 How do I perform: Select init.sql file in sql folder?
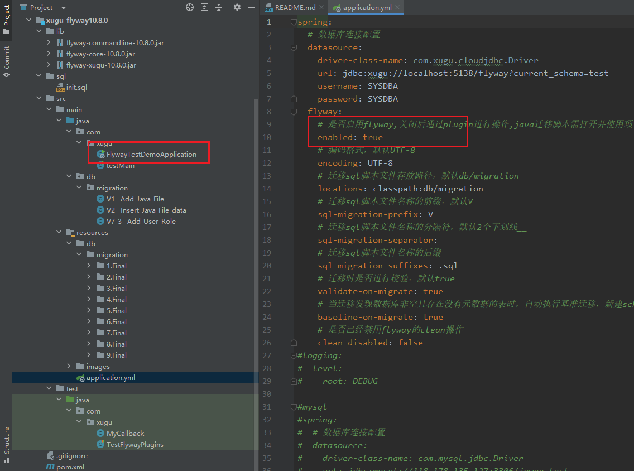[76, 88]
